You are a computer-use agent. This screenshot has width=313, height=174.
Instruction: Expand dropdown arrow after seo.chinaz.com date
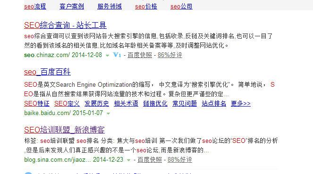[107, 56]
